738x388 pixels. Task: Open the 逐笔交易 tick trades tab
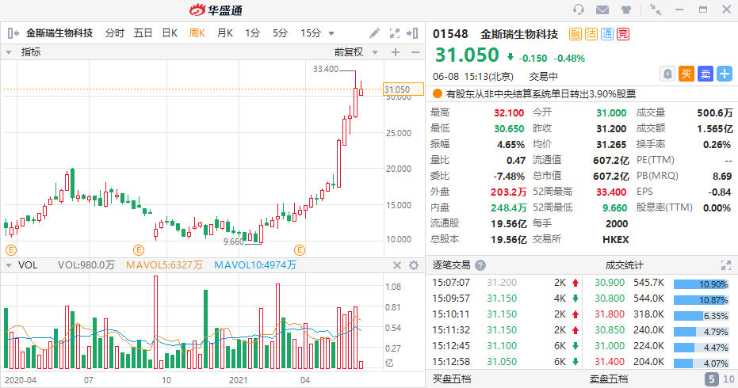click(451, 265)
